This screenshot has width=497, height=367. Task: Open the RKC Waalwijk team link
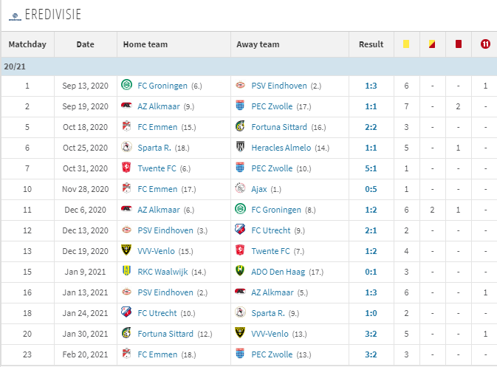coord(162,272)
